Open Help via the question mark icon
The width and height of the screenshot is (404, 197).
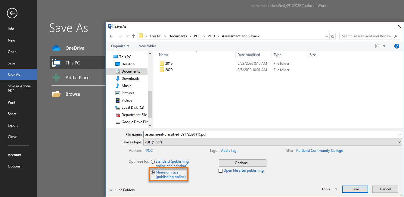[x=396, y=46]
